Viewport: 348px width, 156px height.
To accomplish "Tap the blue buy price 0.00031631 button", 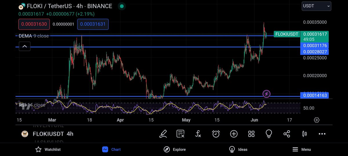I will [93, 24].
